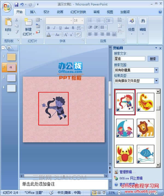Image resolution: width=164 pixels, height=196 pixels.
Task: Open the 审阅 ribbon tab
Action: coord(96,12)
